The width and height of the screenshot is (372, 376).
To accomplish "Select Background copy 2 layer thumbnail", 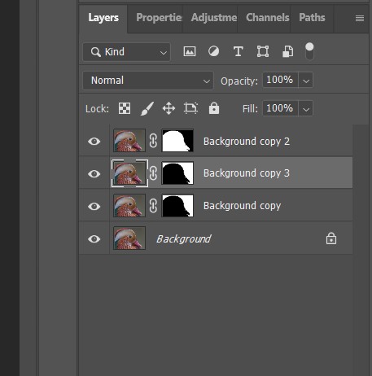I will coord(129,141).
